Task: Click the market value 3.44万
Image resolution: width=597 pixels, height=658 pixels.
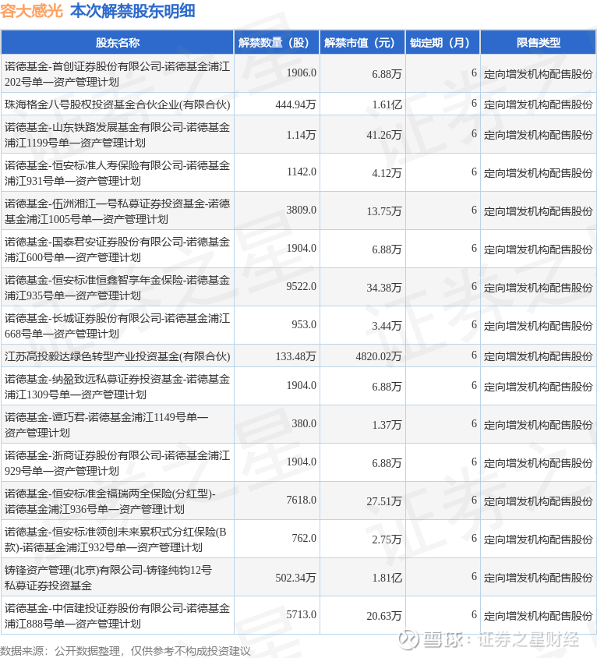Action: pos(387,326)
